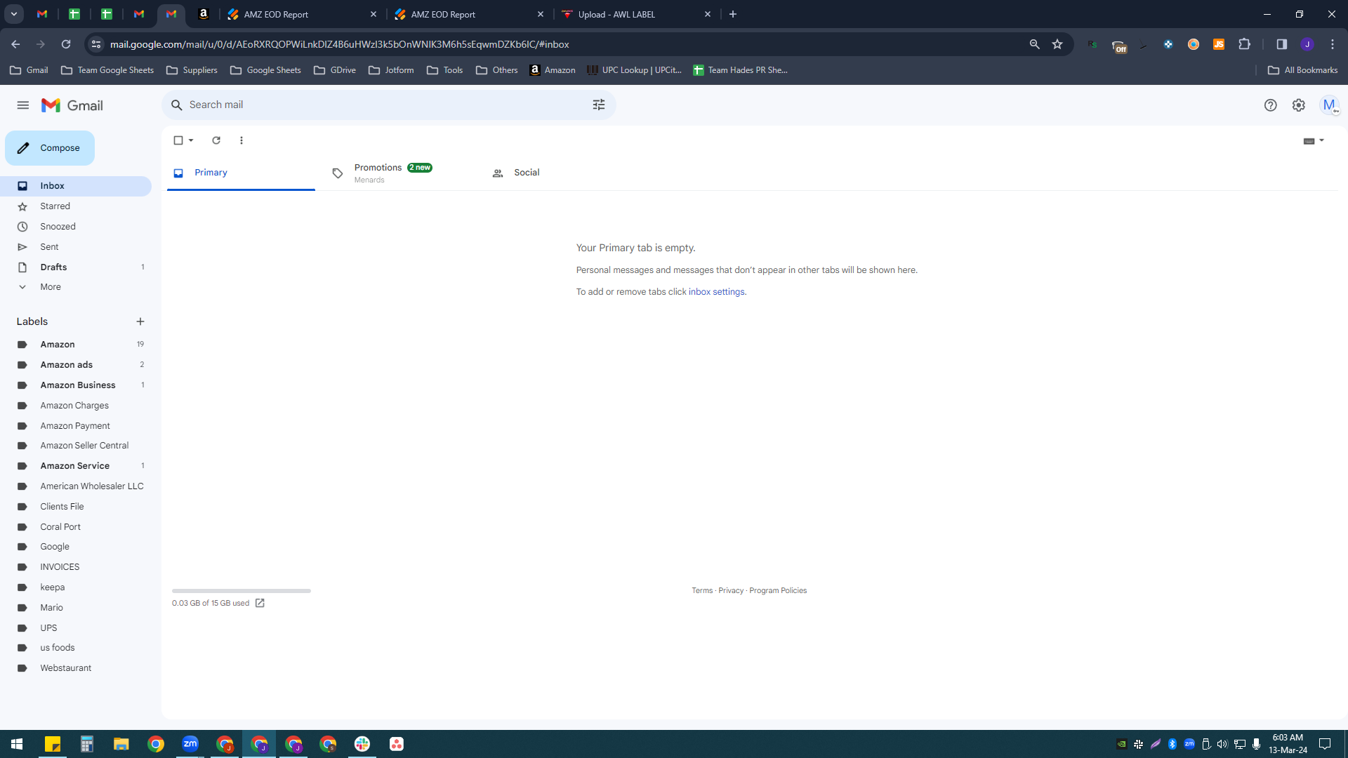Open File Explorer from the taskbar
The image size is (1348, 758).
click(x=121, y=744)
